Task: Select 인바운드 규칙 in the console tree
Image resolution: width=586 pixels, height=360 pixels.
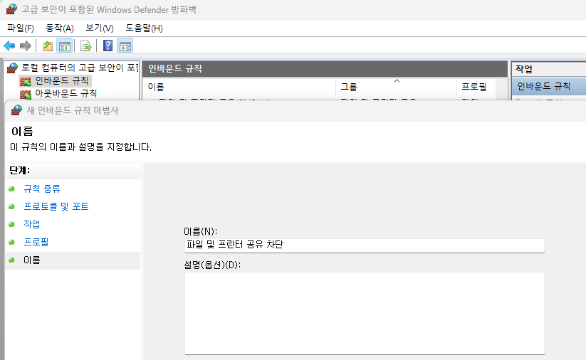Action: coord(62,80)
